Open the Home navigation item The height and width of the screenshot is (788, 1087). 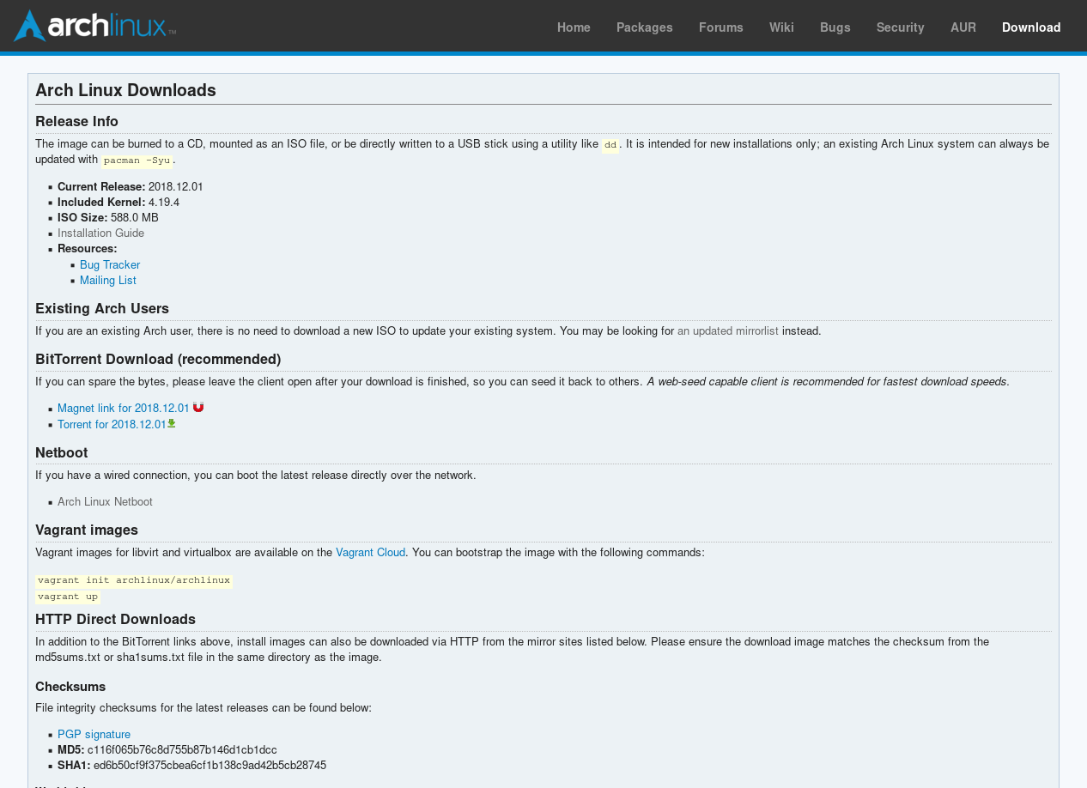(574, 27)
